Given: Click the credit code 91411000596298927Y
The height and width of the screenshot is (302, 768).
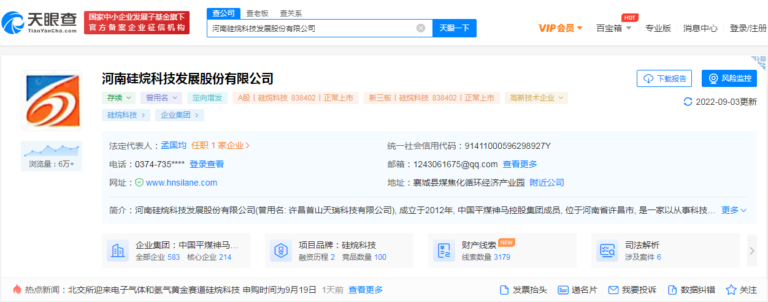Looking at the screenshot, I should 508,146.
